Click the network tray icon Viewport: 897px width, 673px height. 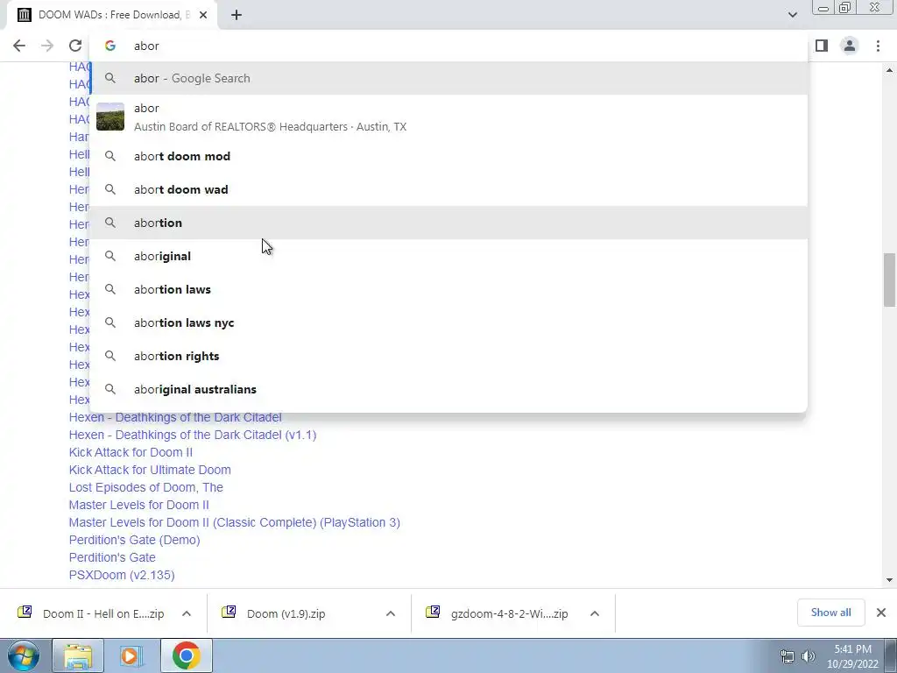pos(788,656)
